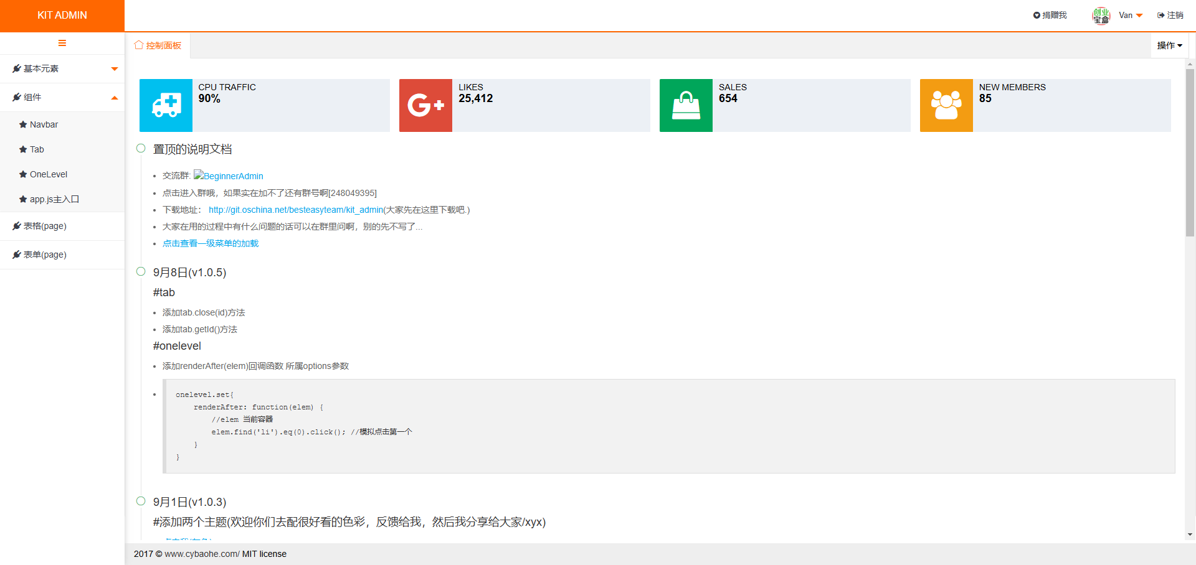Open the 表单(page) menu item
This screenshot has width=1196, height=565.
(x=62, y=254)
